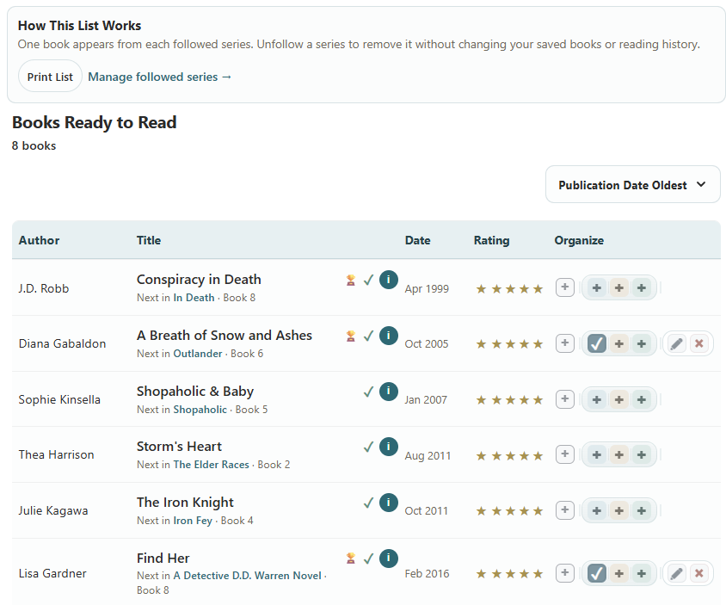The height and width of the screenshot is (605, 726).
Task: Click trophy icon on A Breath of Snow and Ashes
Action: [351, 336]
